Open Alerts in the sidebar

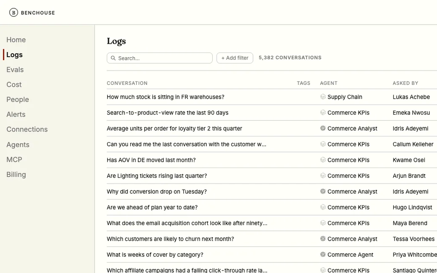16,115
